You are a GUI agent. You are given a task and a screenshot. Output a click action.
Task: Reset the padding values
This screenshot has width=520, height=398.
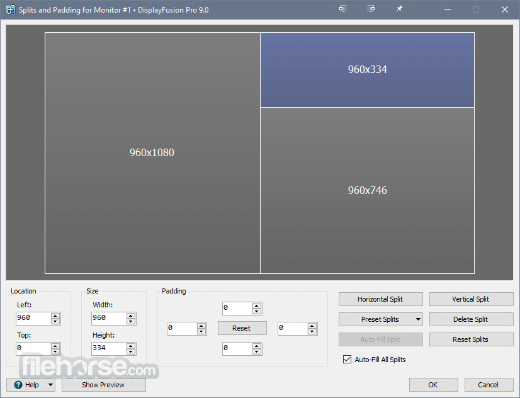(242, 328)
